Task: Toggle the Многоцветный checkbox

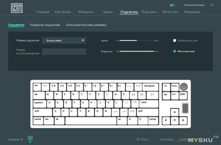Action: (175, 51)
